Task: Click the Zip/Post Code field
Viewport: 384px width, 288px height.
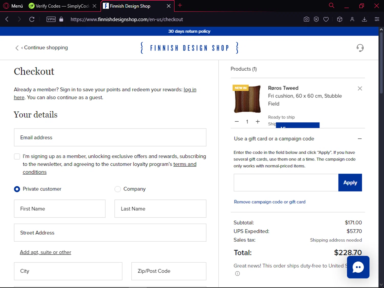Action: (x=169, y=271)
